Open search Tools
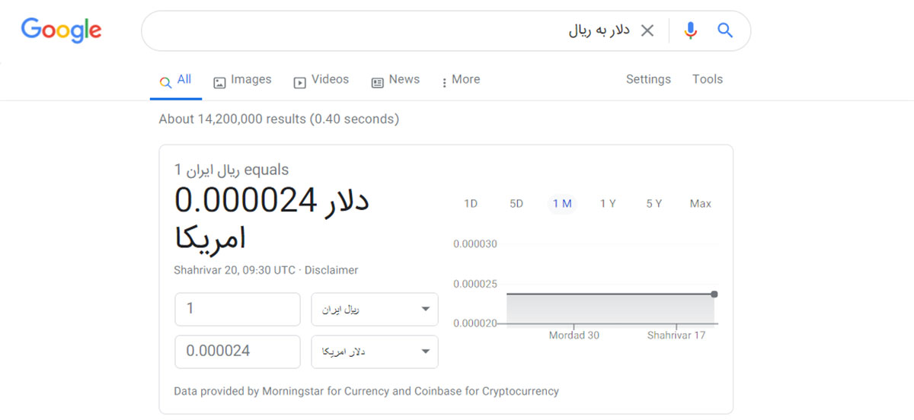The image size is (914, 420). point(707,79)
